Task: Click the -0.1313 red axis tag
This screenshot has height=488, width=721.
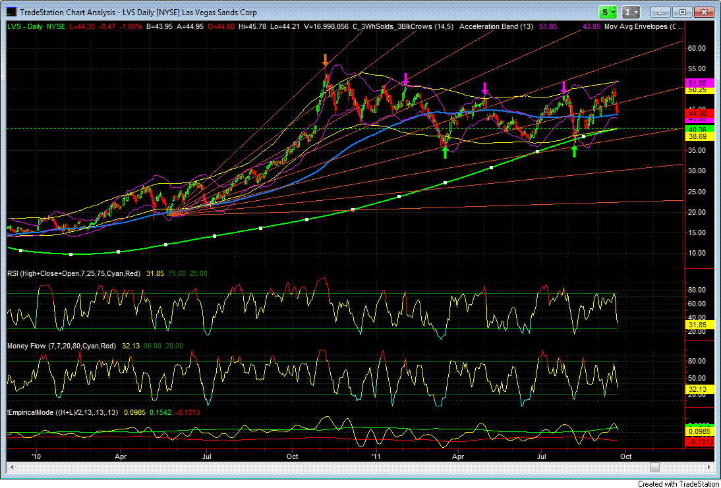Action: (x=700, y=442)
